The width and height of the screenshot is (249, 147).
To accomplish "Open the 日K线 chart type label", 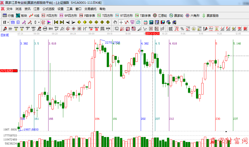I will tap(5, 35).
